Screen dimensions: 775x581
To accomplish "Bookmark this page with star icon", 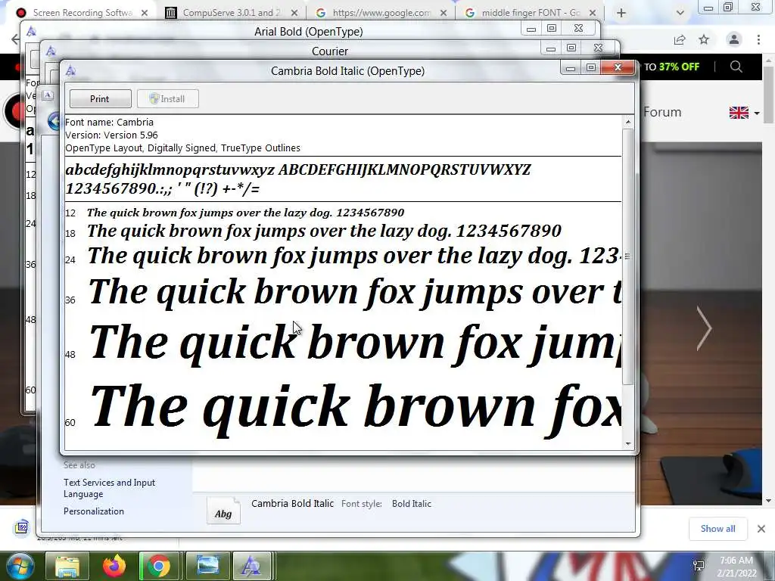I will [x=705, y=39].
